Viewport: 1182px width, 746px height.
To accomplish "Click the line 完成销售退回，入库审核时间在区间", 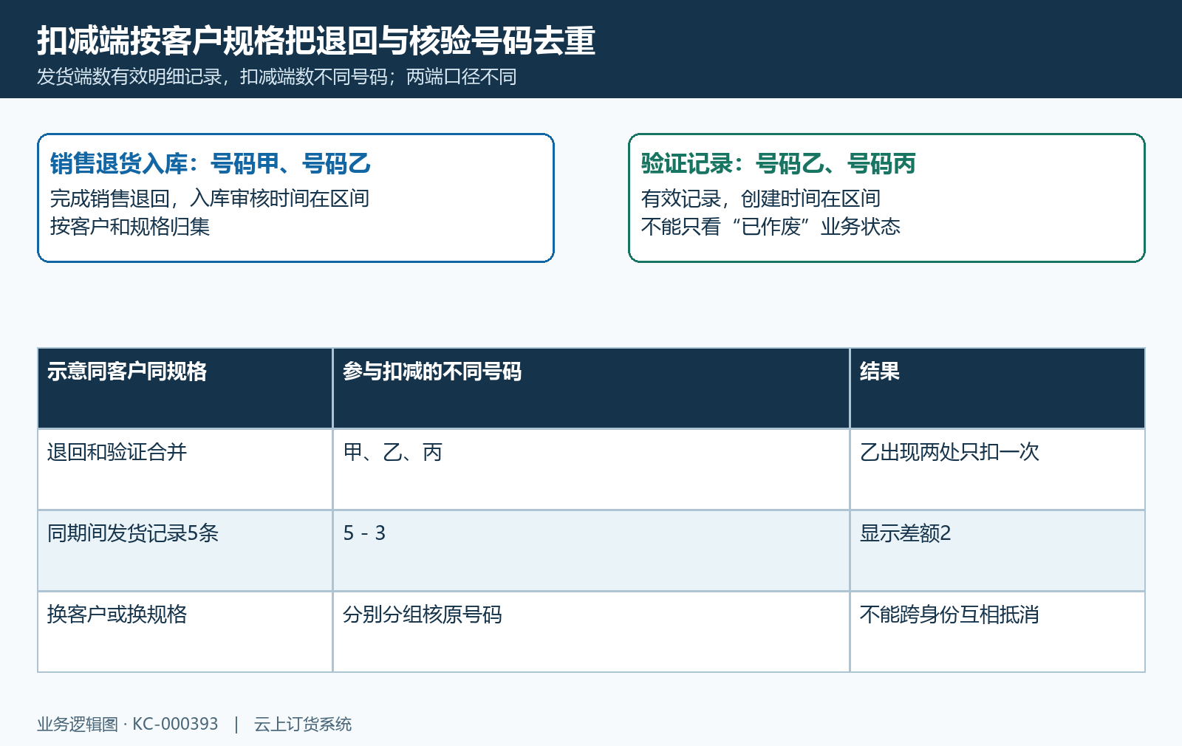I will click(210, 198).
